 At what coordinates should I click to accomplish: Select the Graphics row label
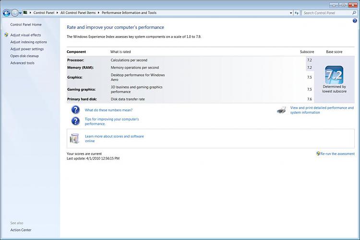[74, 77]
